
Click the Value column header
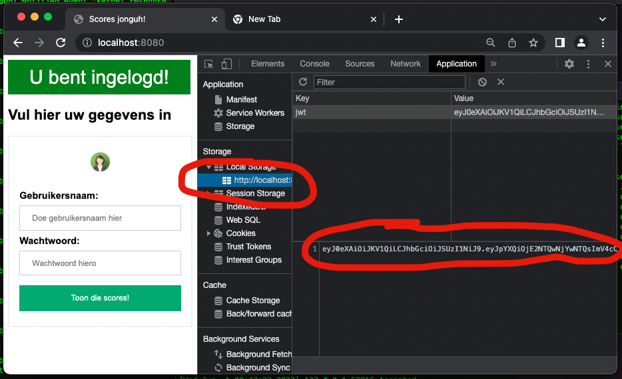pos(534,98)
